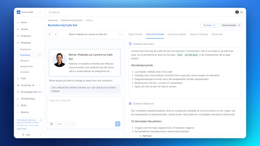The height and width of the screenshot is (146, 260).
Task: Switch to the Character Details tab
Action: click(177, 34)
